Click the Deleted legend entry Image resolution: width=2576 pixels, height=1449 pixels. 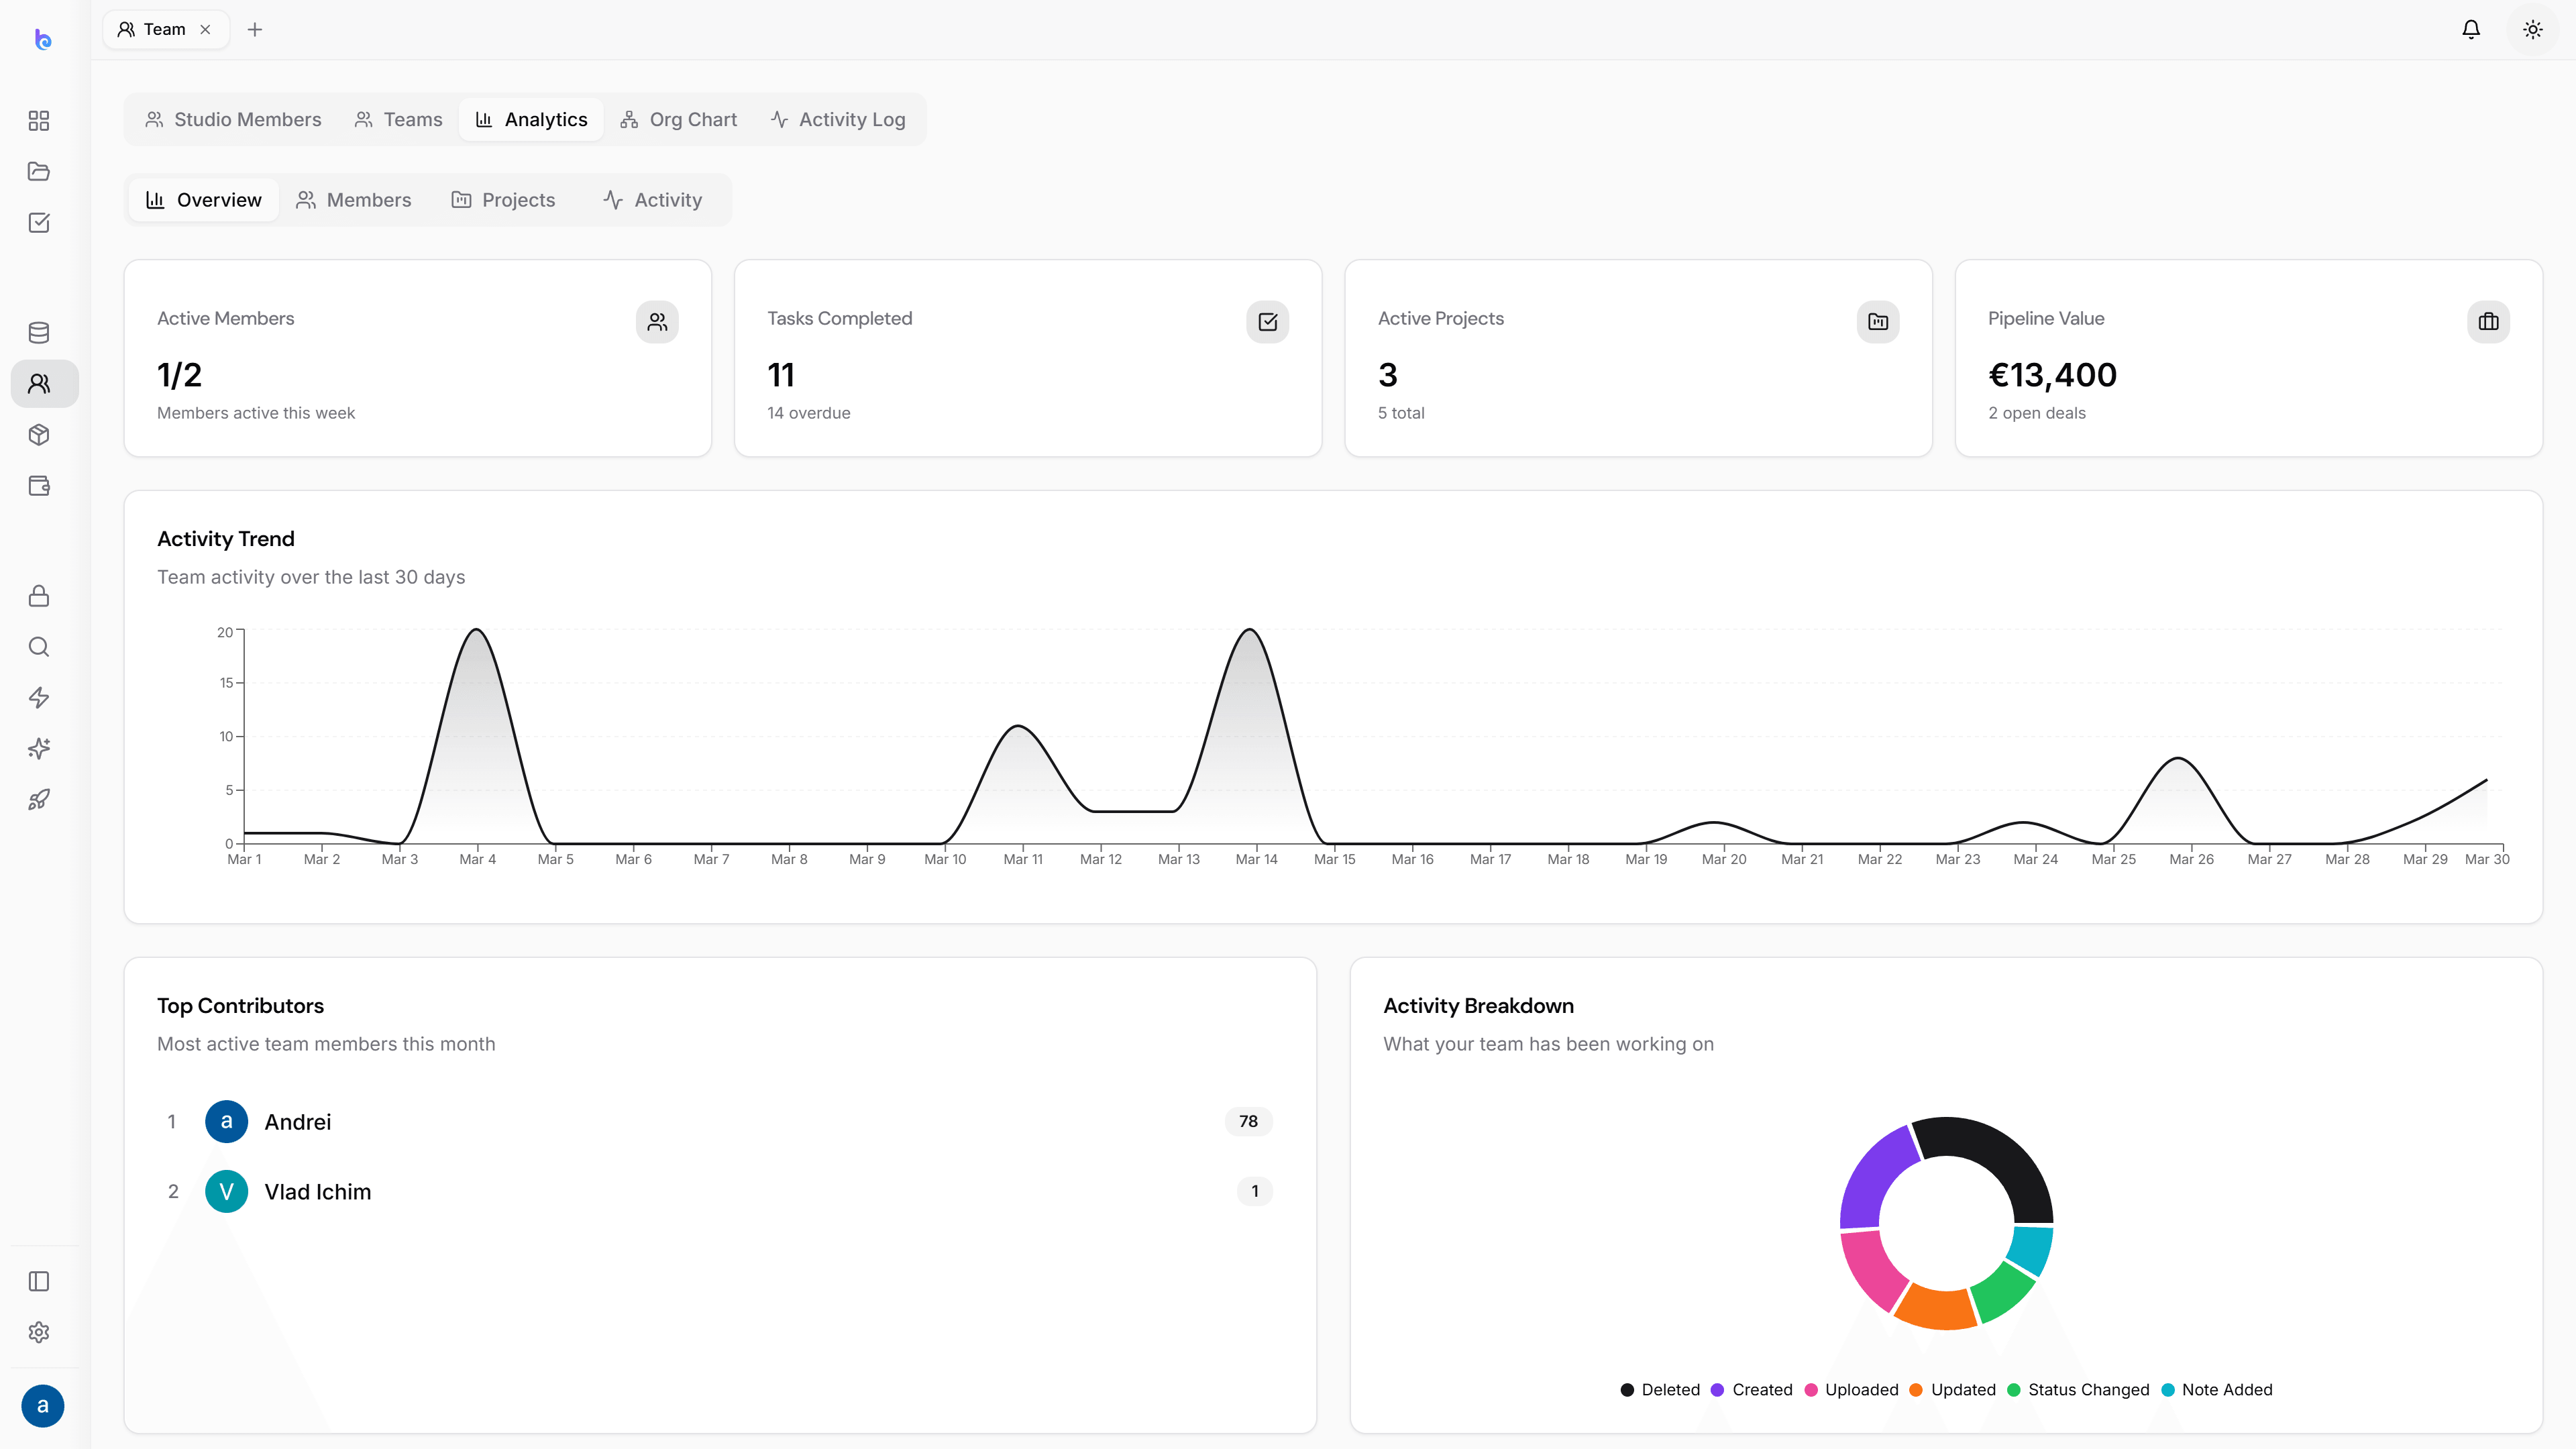1660,1390
